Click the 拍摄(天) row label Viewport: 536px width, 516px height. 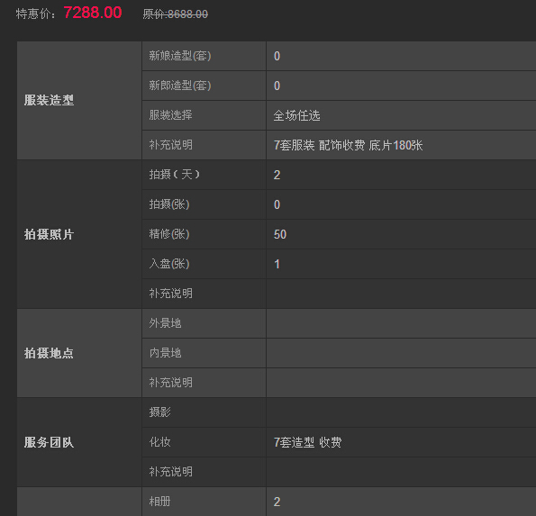[175, 175]
